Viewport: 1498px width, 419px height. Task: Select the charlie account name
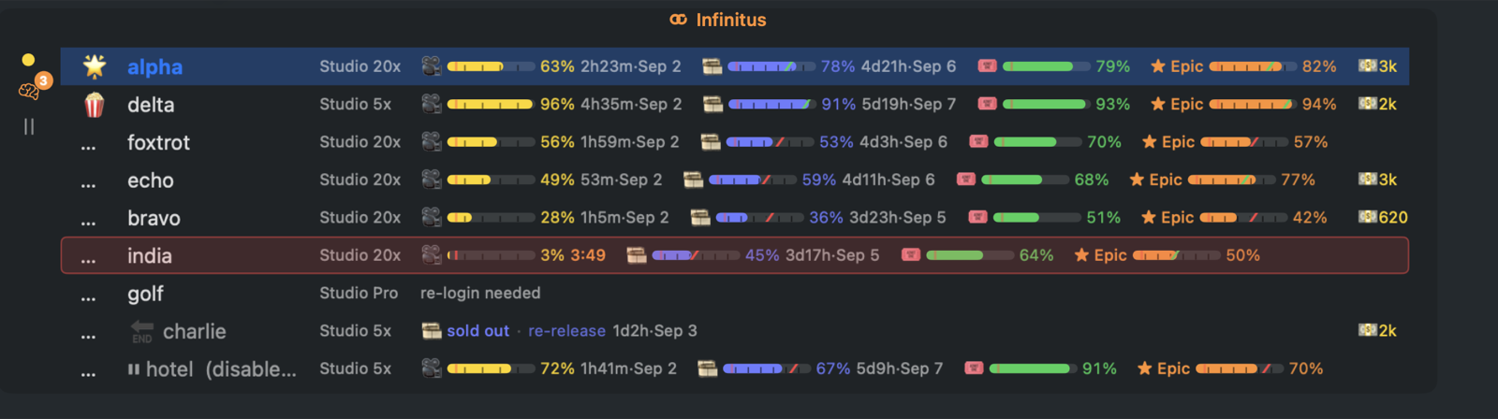(195, 331)
